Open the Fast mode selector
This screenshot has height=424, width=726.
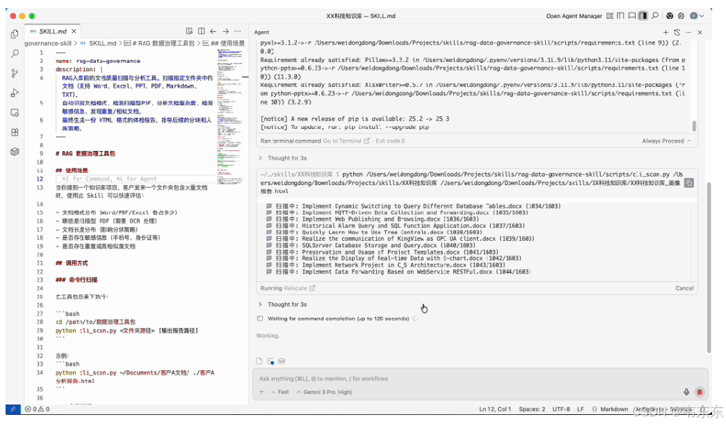coord(280,392)
